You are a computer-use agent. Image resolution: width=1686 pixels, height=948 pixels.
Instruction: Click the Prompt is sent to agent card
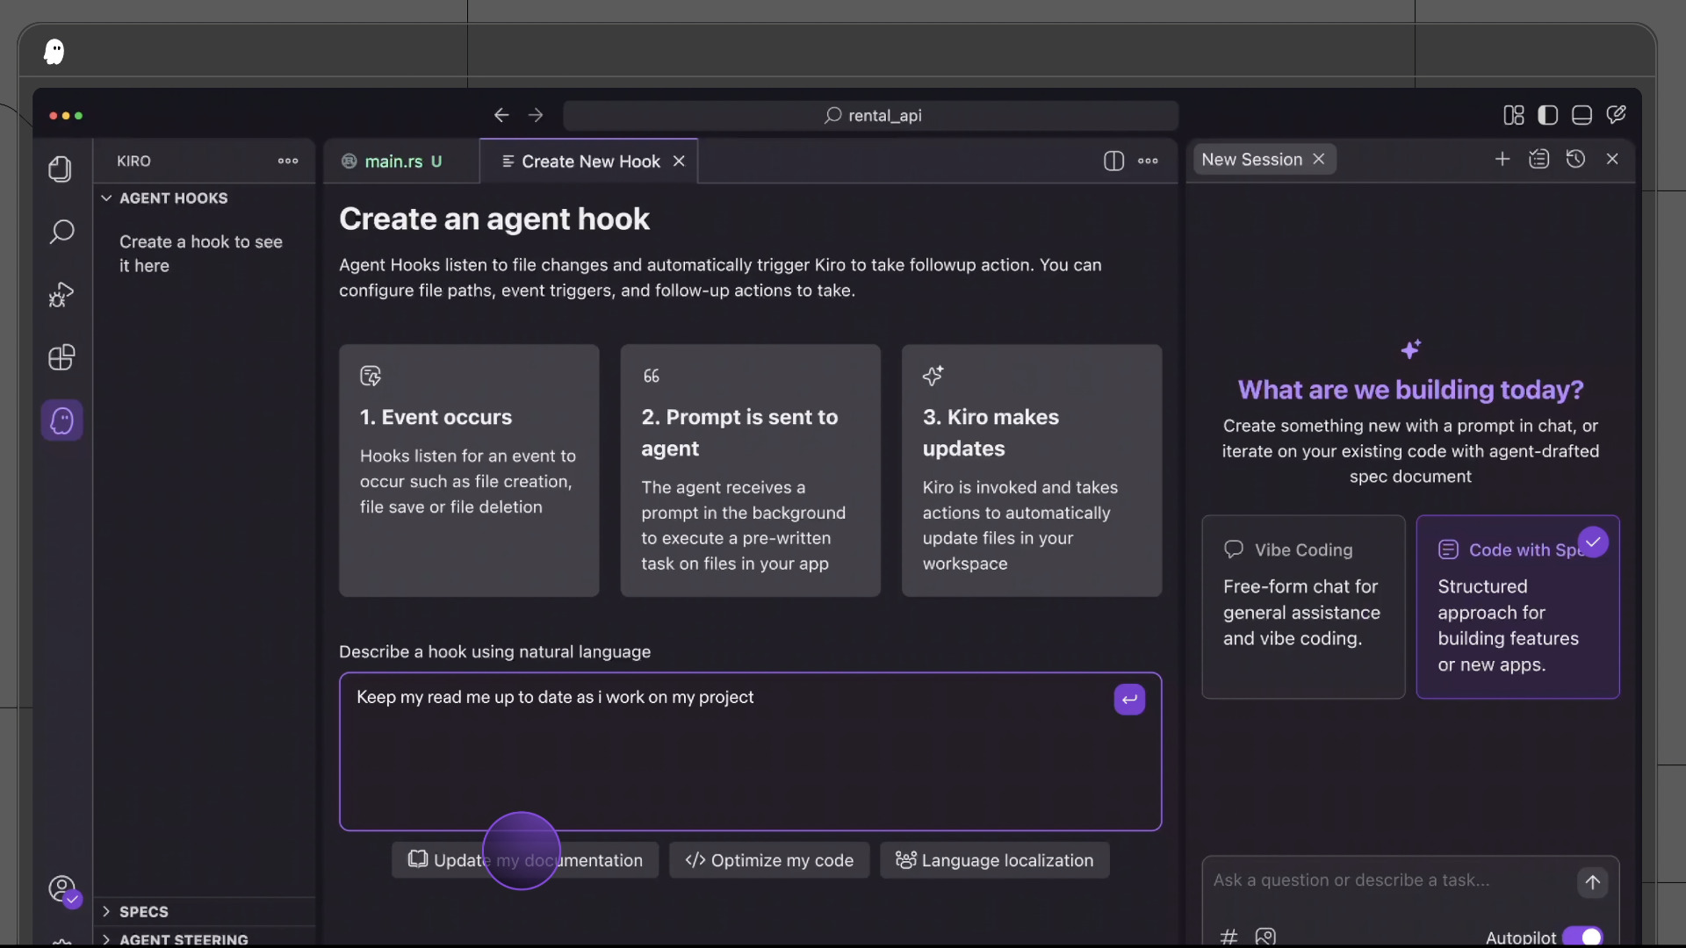(x=751, y=470)
